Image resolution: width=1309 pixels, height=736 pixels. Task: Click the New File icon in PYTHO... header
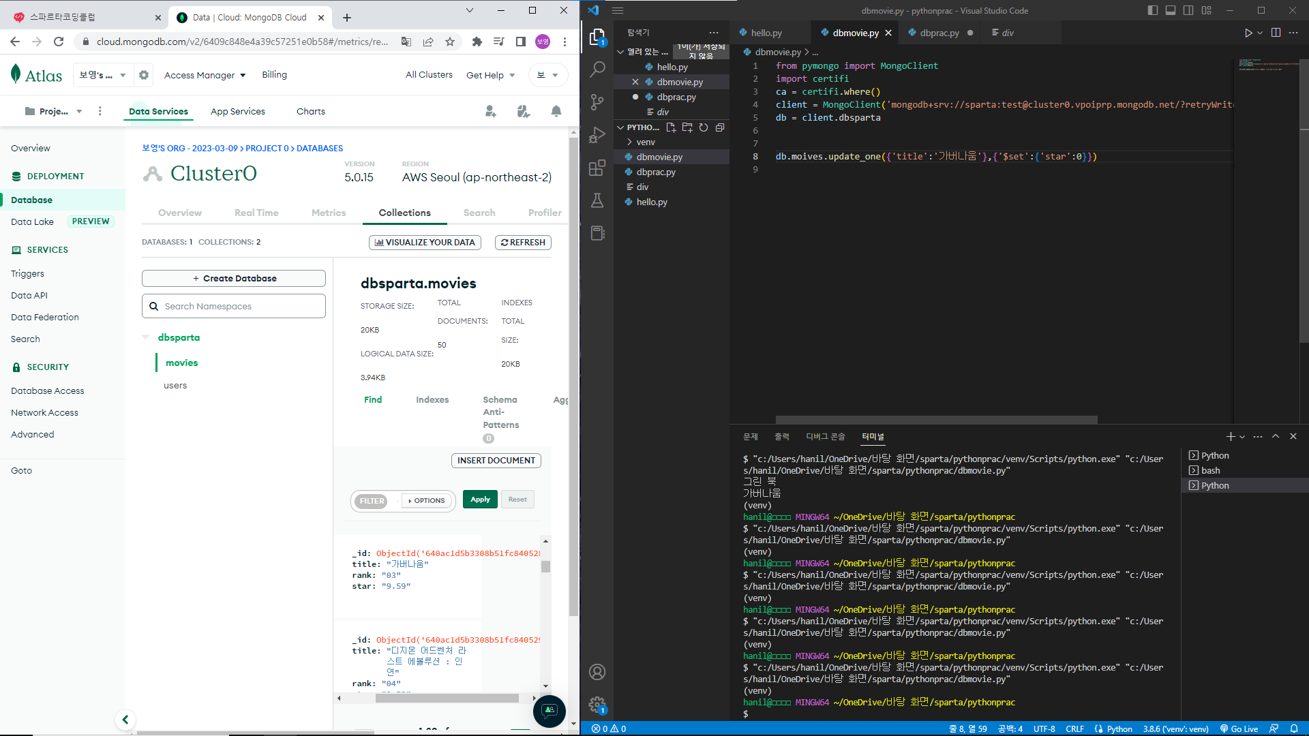click(671, 127)
